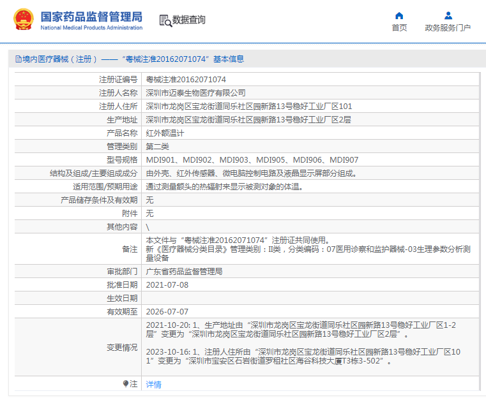Select approving department 广东省药品监督管理局
This screenshot has height=398, width=486.
tap(184, 272)
